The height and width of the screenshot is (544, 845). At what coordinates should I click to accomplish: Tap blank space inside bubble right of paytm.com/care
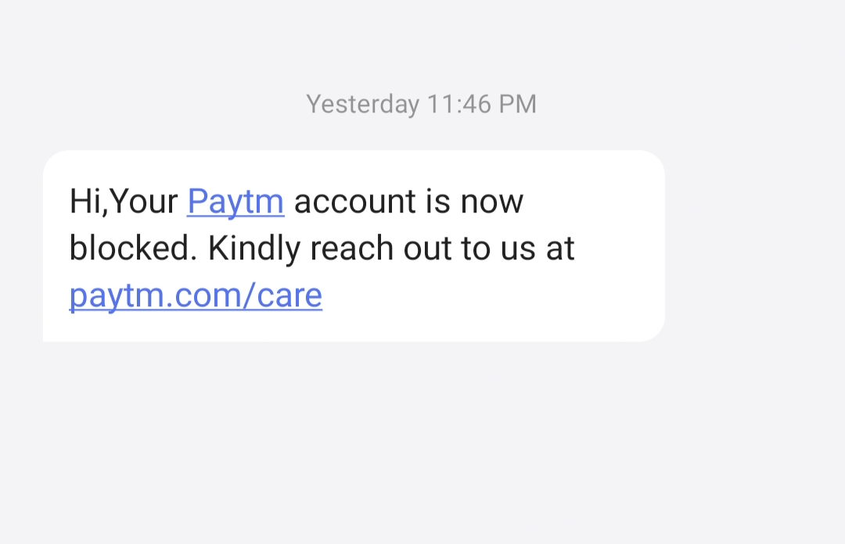(x=493, y=297)
